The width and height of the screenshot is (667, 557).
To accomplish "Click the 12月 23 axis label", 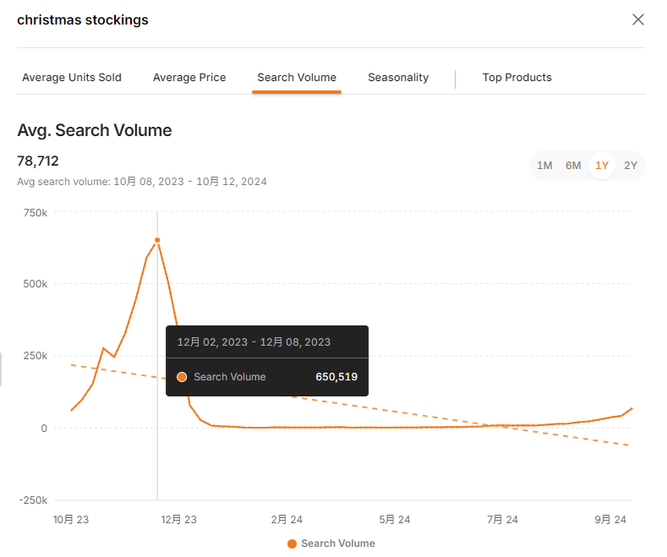I will [x=178, y=520].
